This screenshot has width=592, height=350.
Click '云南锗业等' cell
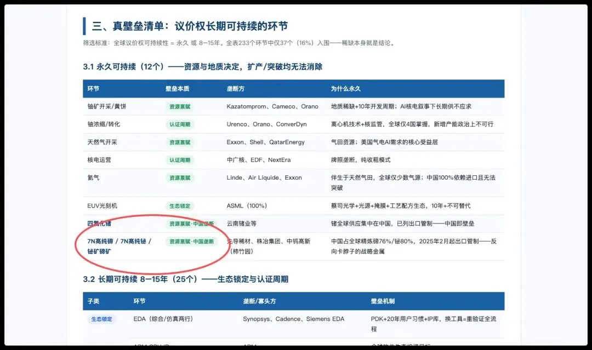pos(241,223)
